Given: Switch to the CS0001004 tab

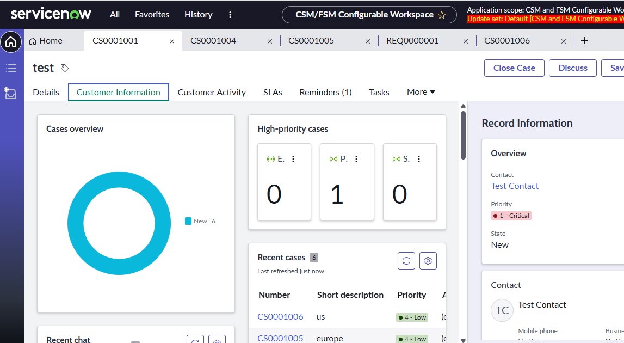Looking at the screenshot, I should click(x=213, y=41).
